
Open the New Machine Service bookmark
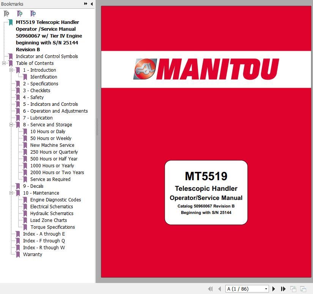(x=52, y=145)
